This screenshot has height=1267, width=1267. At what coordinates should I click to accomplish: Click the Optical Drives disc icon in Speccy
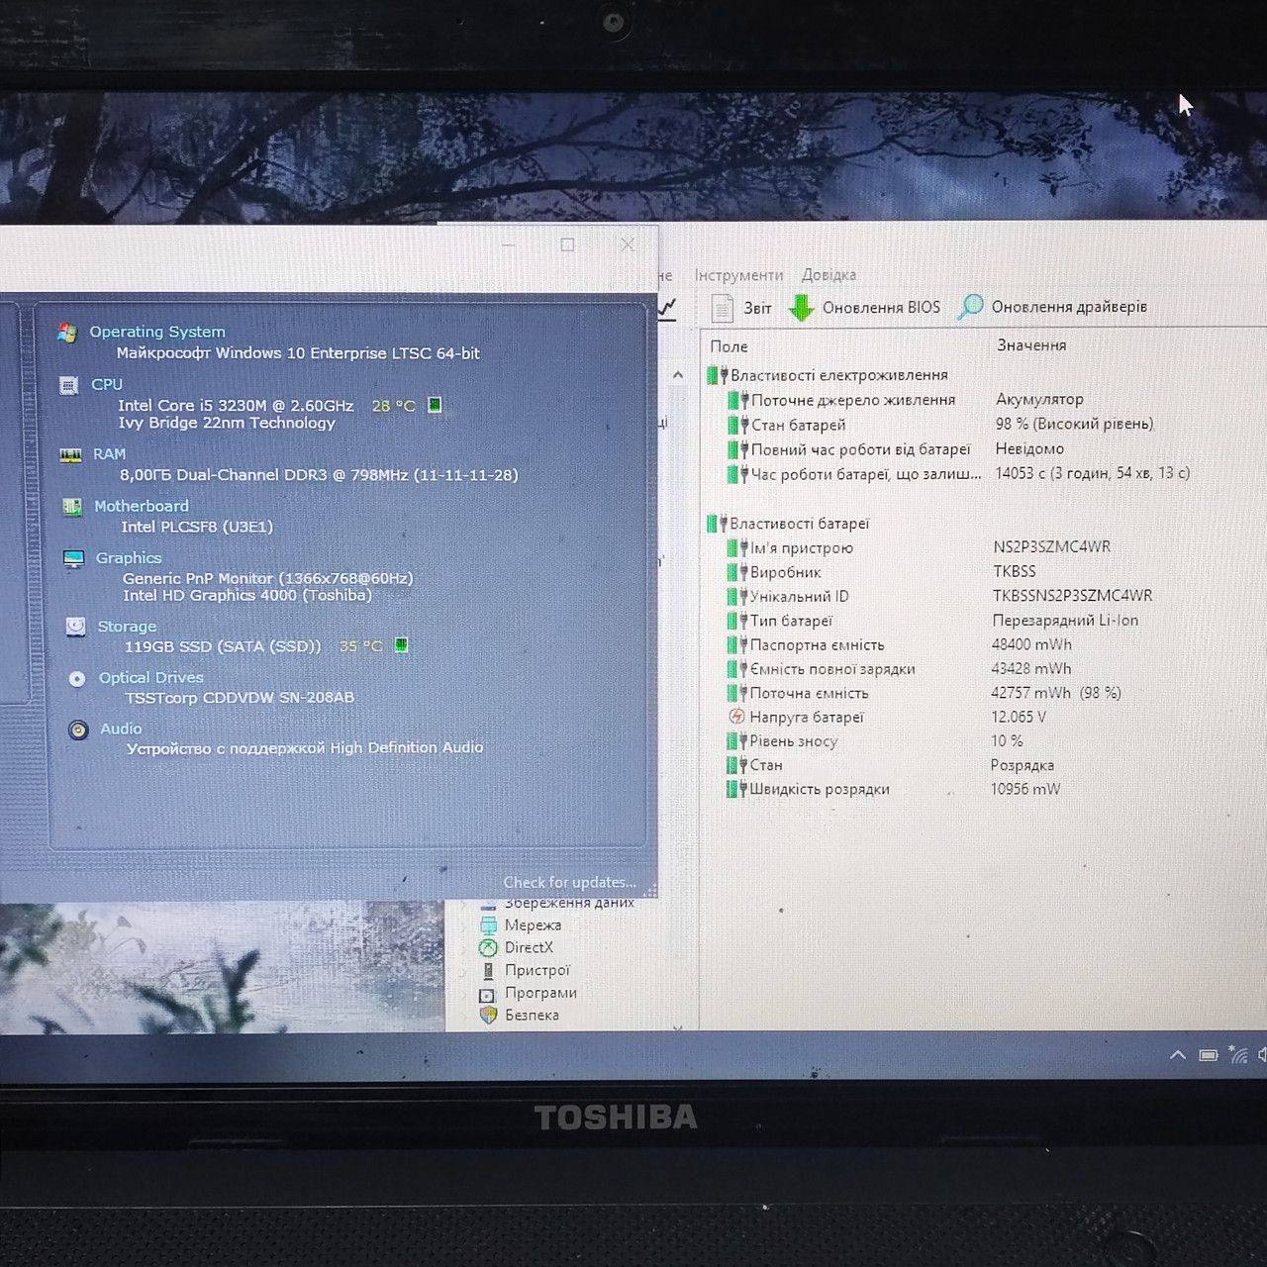click(x=77, y=679)
